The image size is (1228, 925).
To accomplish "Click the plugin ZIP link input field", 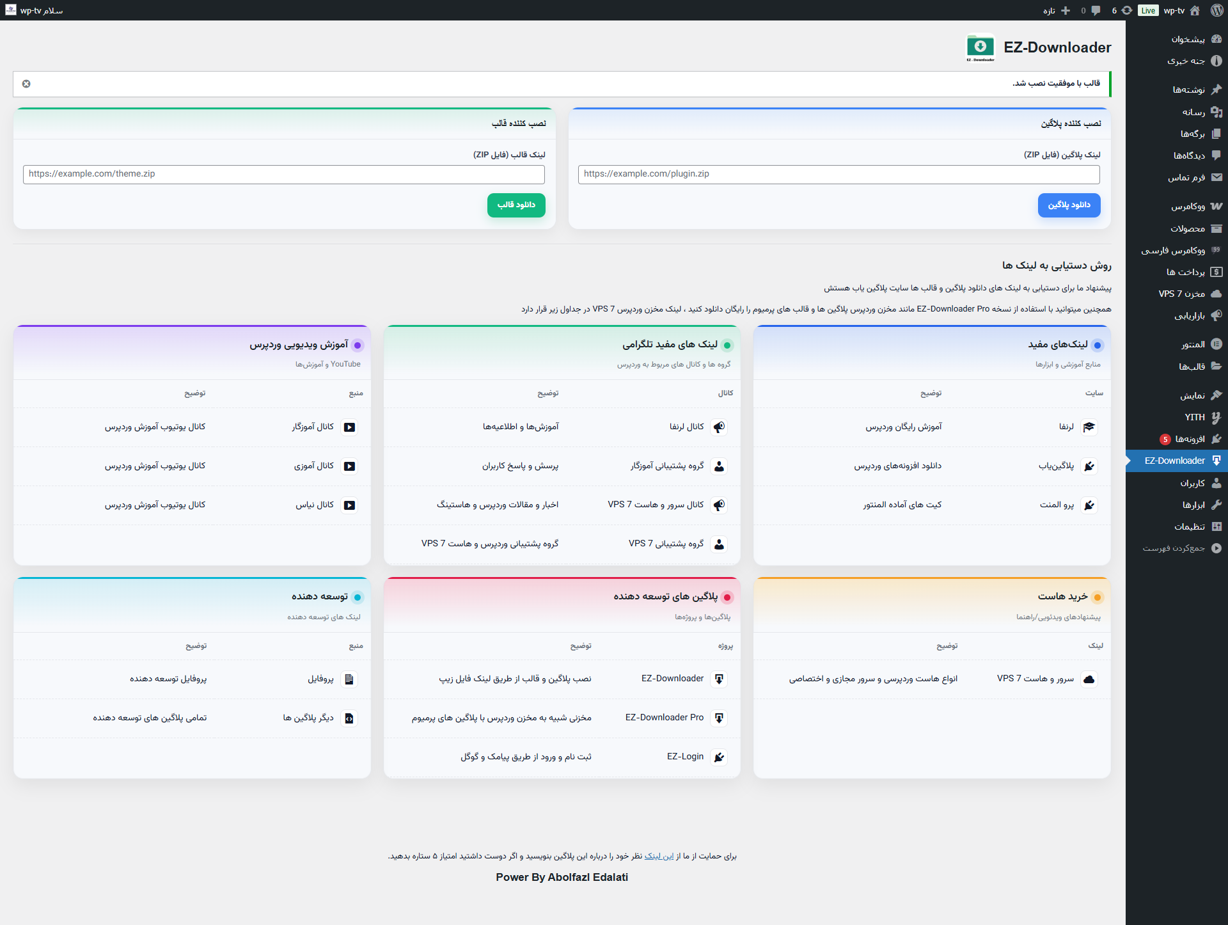I will [838, 174].
